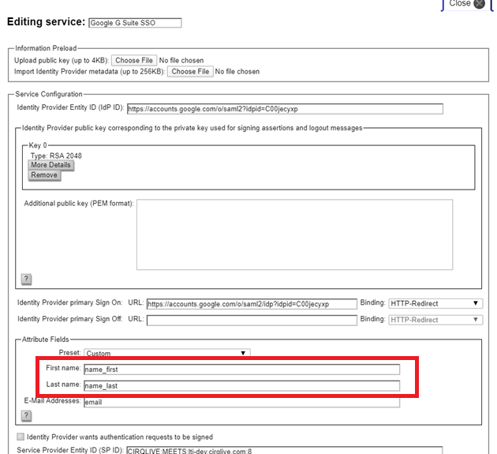Image resolution: width=497 pixels, height=454 pixels.
Task: Open the Sign Off Binding dropdown
Action: tap(435, 320)
